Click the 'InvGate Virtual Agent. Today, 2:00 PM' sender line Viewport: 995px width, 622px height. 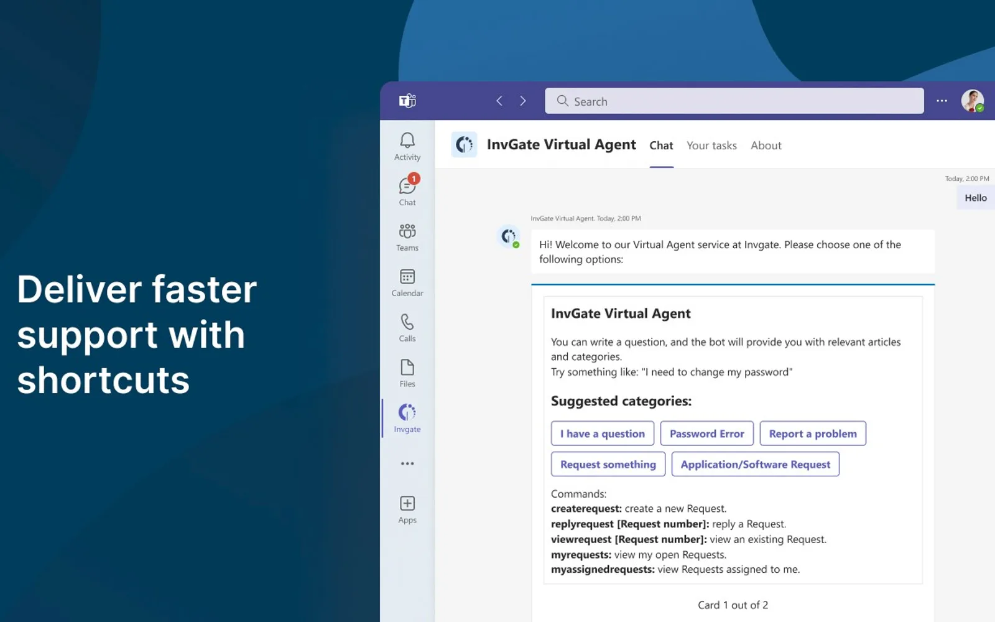click(585, 218)
